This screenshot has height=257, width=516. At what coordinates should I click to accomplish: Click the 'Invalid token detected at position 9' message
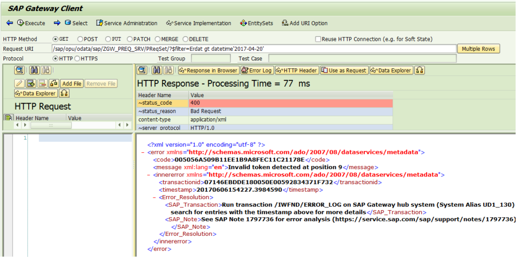point(285,167)
